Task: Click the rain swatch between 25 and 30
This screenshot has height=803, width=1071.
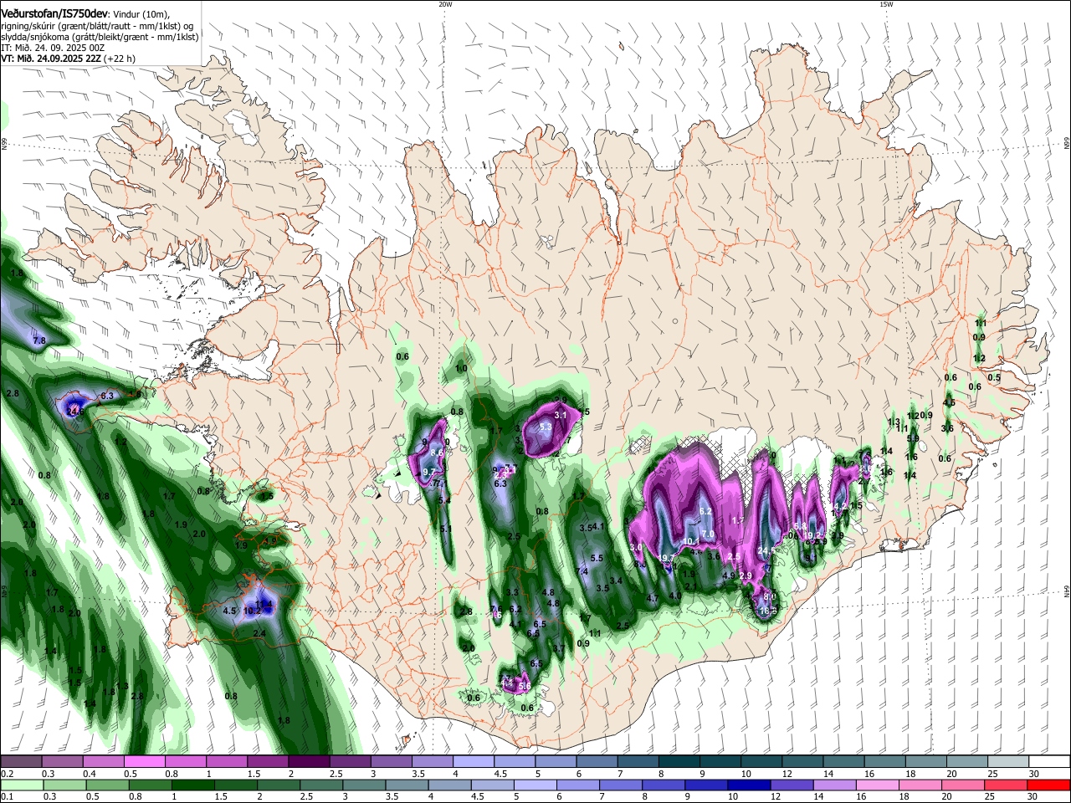Action: coord(1006,785)
